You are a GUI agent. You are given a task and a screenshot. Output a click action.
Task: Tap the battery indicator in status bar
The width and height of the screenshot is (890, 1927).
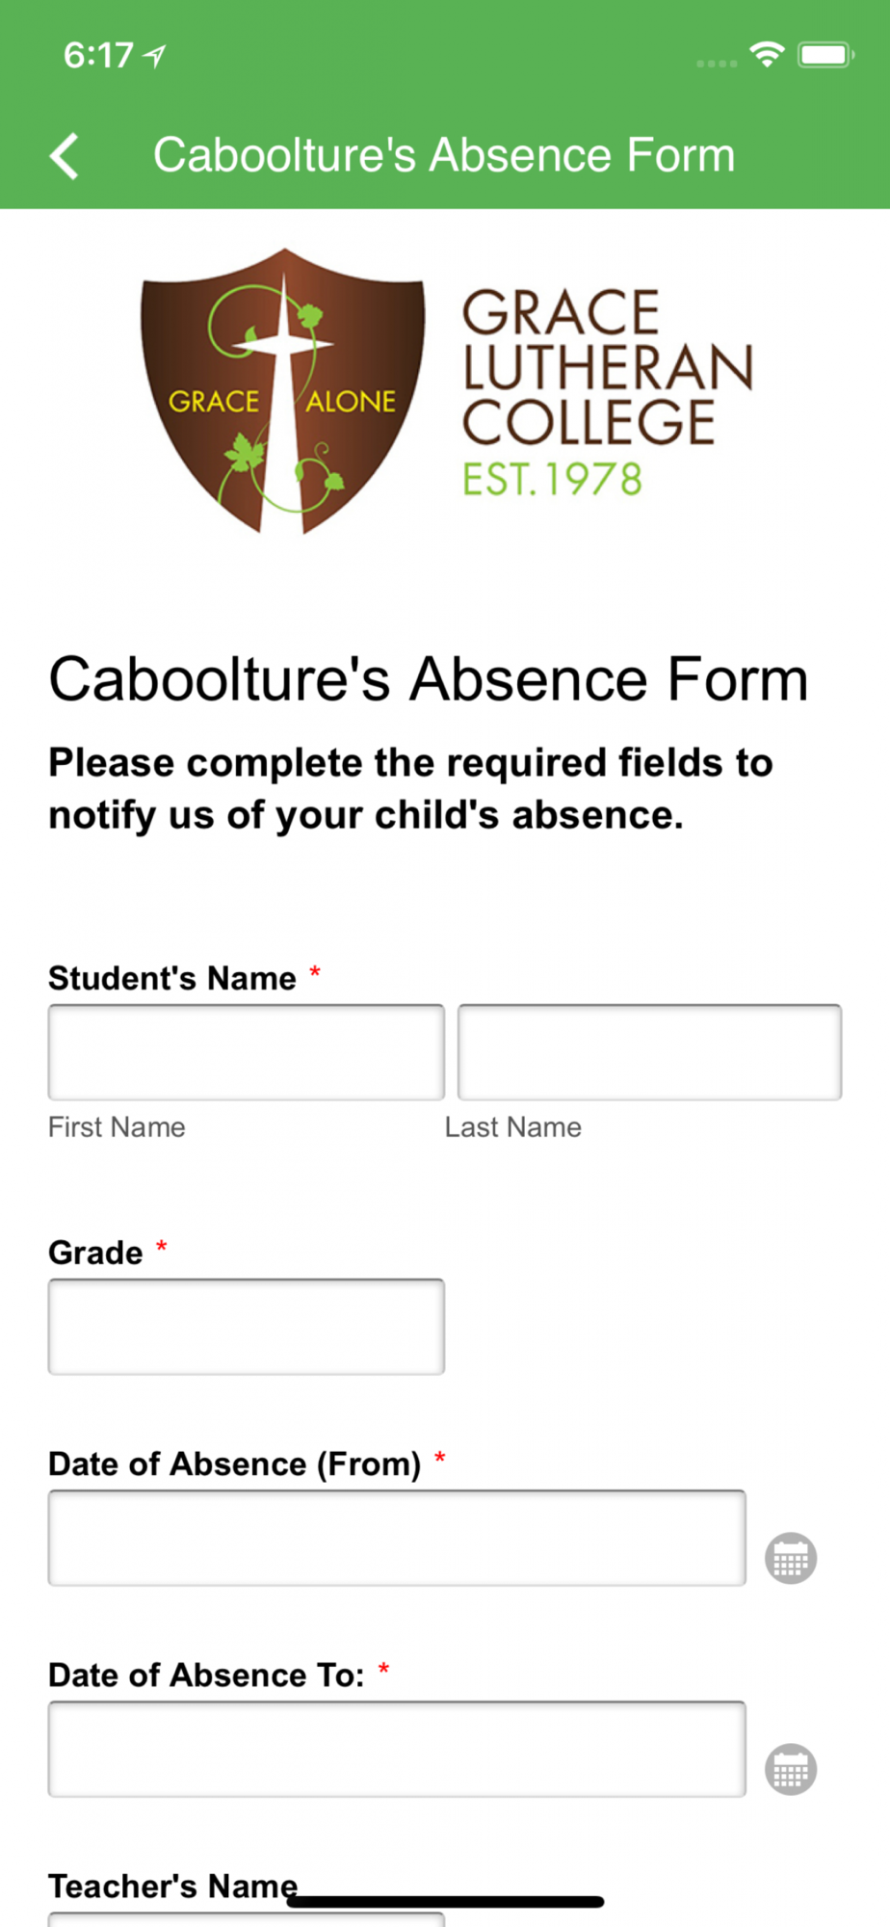click(x=825, y=55)
